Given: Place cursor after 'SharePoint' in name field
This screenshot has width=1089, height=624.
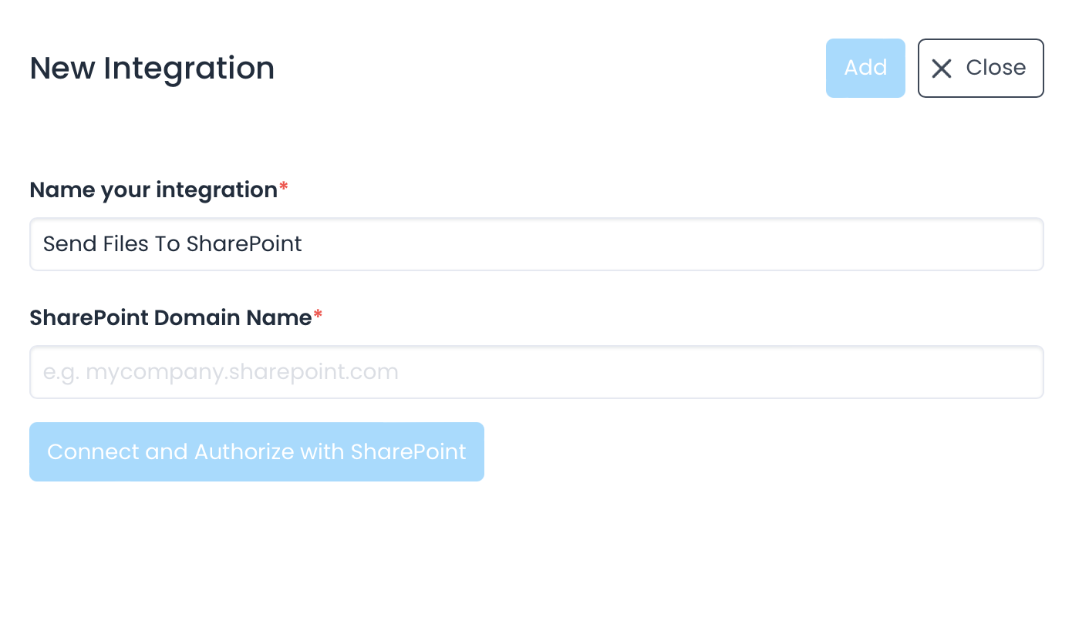Looking at the screenshot, I should coord(303,244).
